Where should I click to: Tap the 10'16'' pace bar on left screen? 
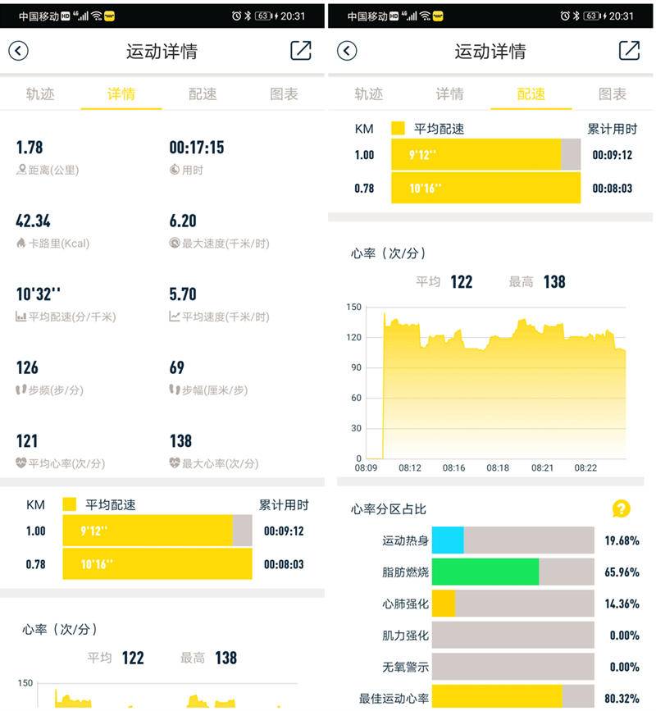pyautogui.click(x=157, y=564)
